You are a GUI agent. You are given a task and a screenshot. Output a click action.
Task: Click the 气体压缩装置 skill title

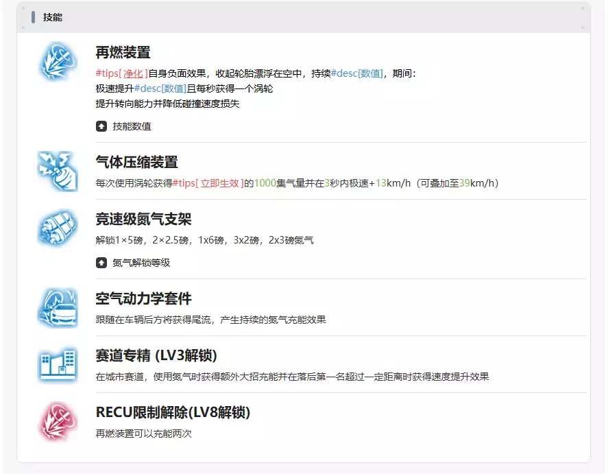click(x=137, y=163)
